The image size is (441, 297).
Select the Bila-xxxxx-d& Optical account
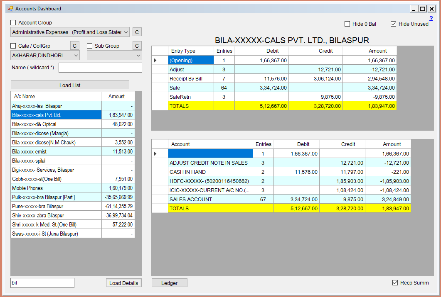[73, 124]
